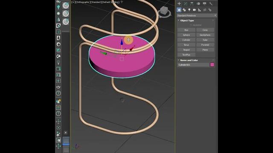This screenshot has height=153, width=273.
Task: Open the Utilities wrench tab
Action: click(211, 4)
